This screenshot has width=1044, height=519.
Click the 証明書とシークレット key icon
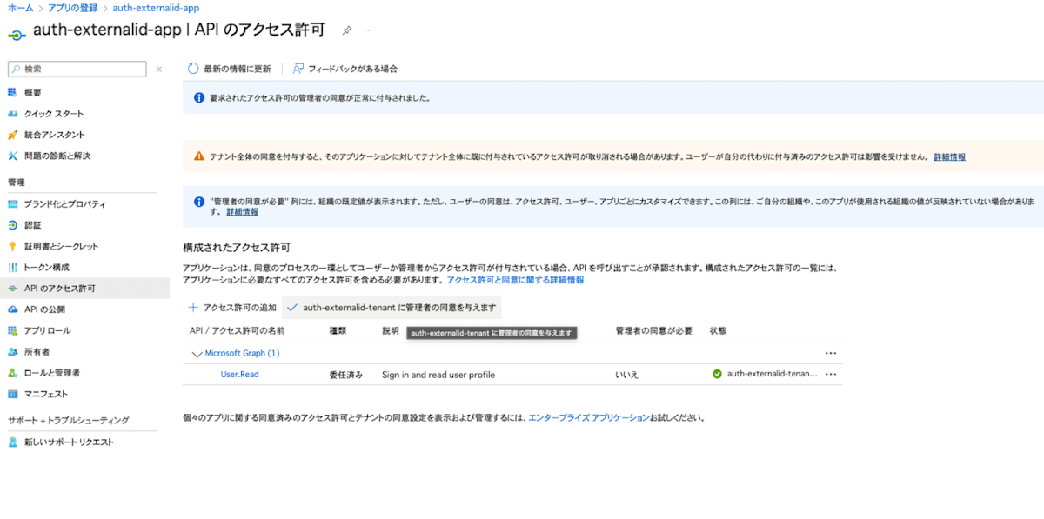pos(12,246)
